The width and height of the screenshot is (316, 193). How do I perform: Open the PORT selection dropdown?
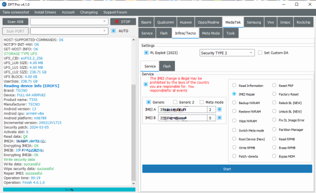coord(69,31)
